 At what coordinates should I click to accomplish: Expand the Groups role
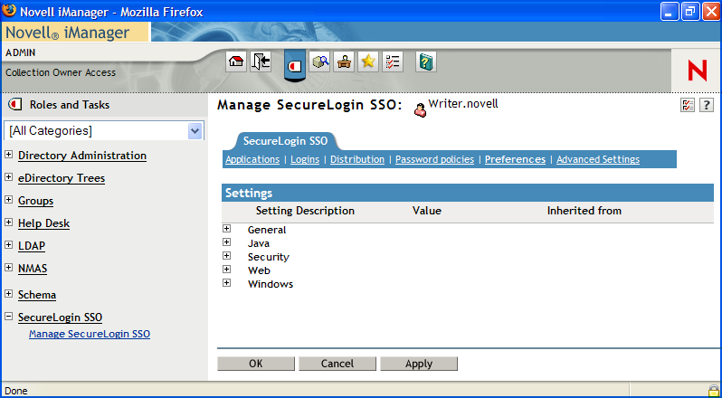point(9,200)
